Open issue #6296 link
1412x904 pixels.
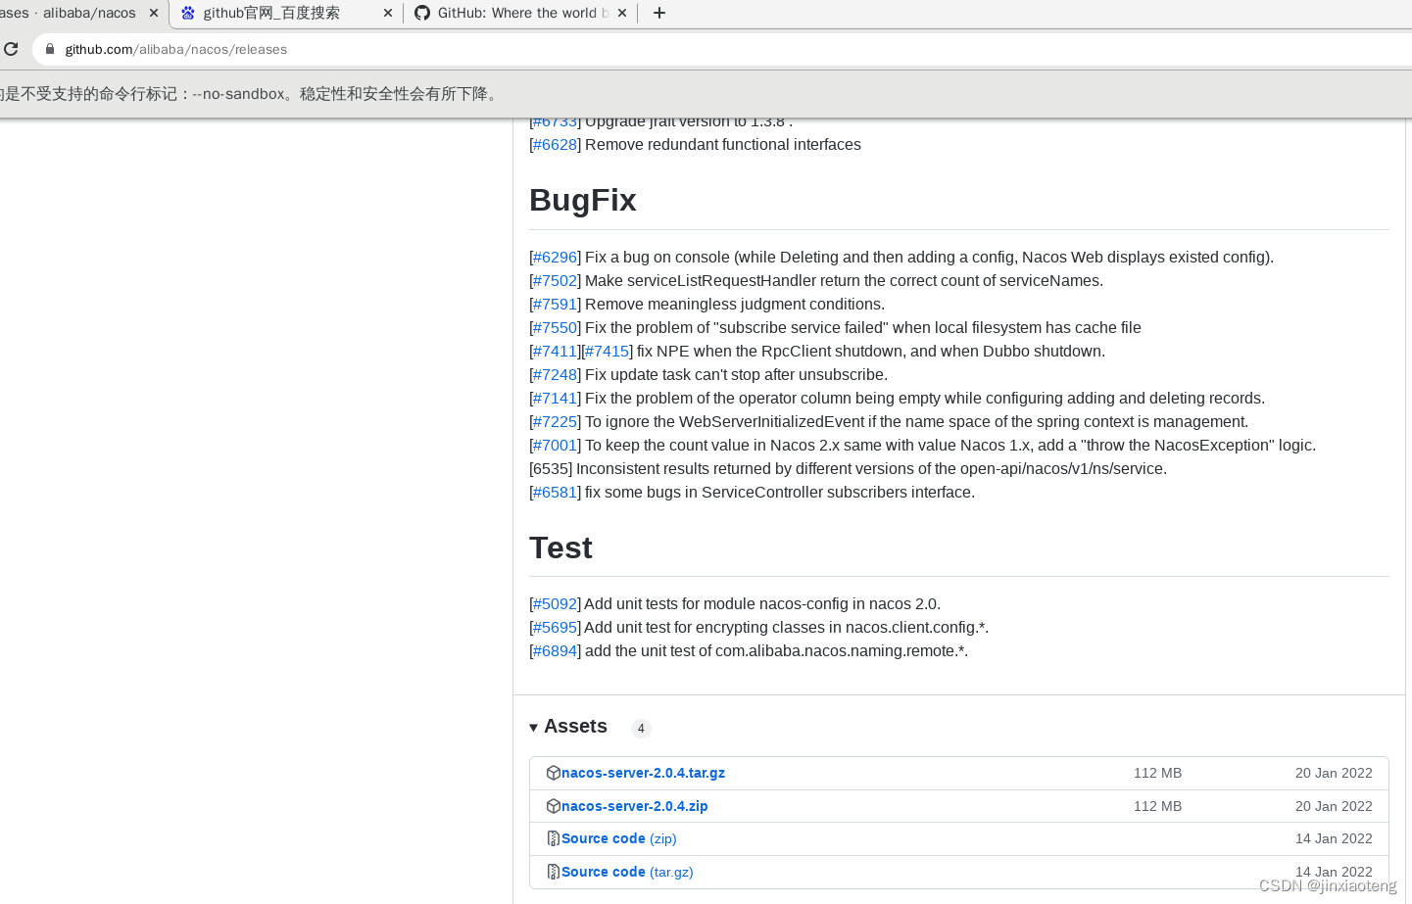[555, 257]
